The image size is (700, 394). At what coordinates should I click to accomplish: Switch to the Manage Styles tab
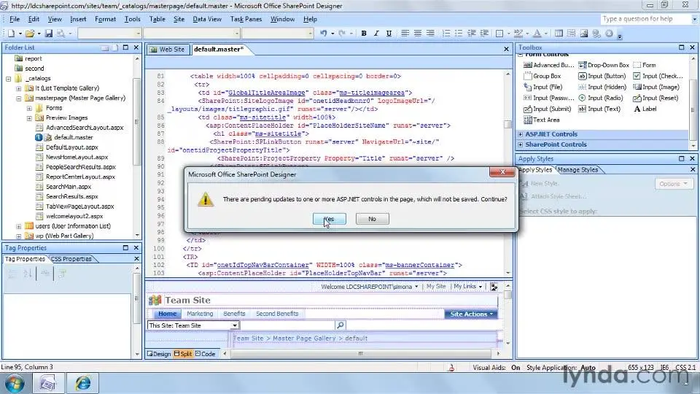577,170
